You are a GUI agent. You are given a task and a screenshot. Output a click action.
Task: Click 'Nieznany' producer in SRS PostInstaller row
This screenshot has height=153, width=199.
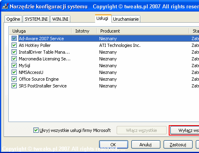click(x=108, y=86)
